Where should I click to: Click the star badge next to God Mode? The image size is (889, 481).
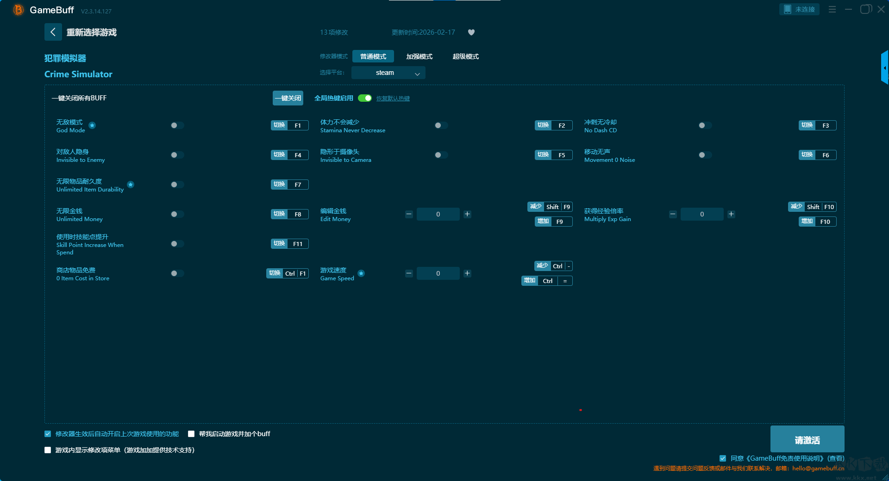point(92,125)
